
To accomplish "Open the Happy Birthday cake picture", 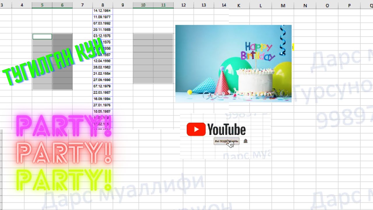I will [x=233, y=64].
